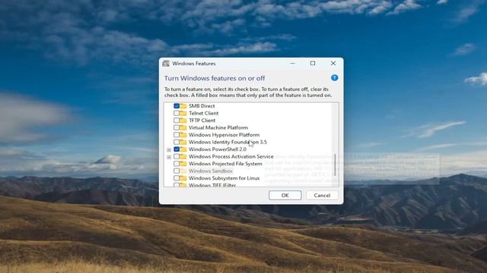
Task: Tick Windows Subsystem for Linux checkbox
Action: (x=177, y=178)
